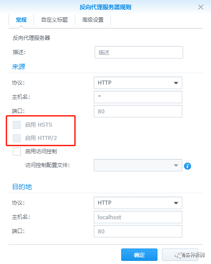
Task: Click the destination 端口 field showing 80
Action: pyautogui.click(x=138, y=231)
